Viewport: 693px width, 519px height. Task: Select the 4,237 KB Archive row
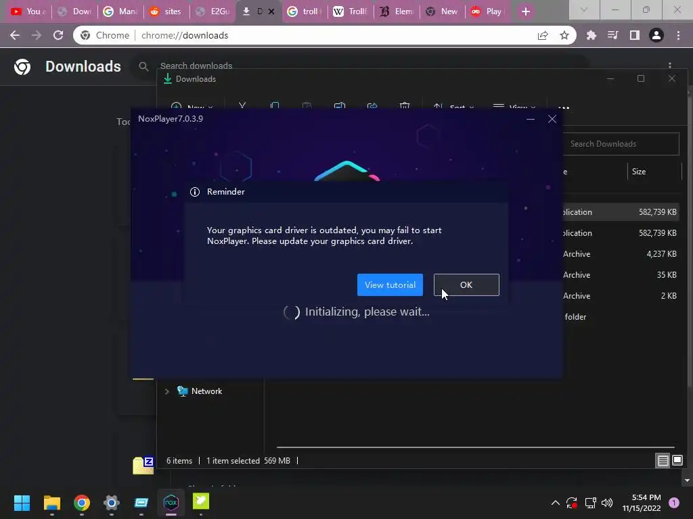(620, 254)
